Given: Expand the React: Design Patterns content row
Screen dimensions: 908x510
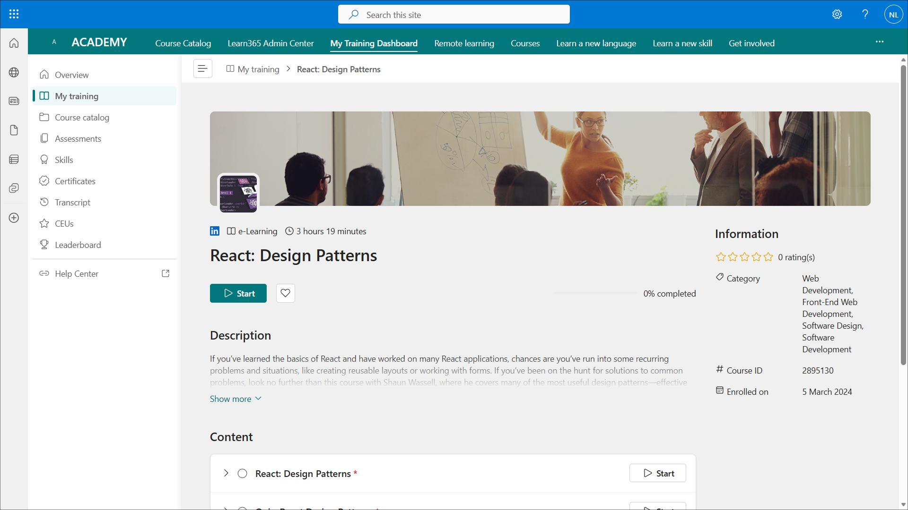Looking at the screenshot, I should [226, 473].
